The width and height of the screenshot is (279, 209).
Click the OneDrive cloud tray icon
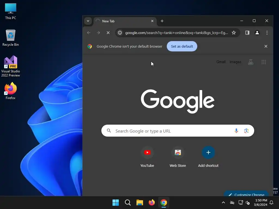[232, 202]
